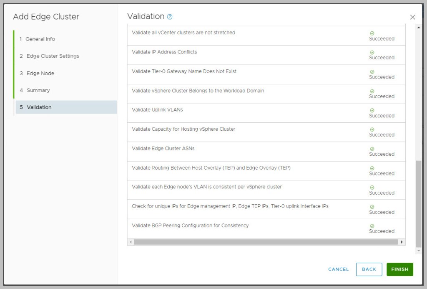Click success icon for BGP Peering Configuration row
The height and width of the screenshot is (289, 427).
point(372,226)
